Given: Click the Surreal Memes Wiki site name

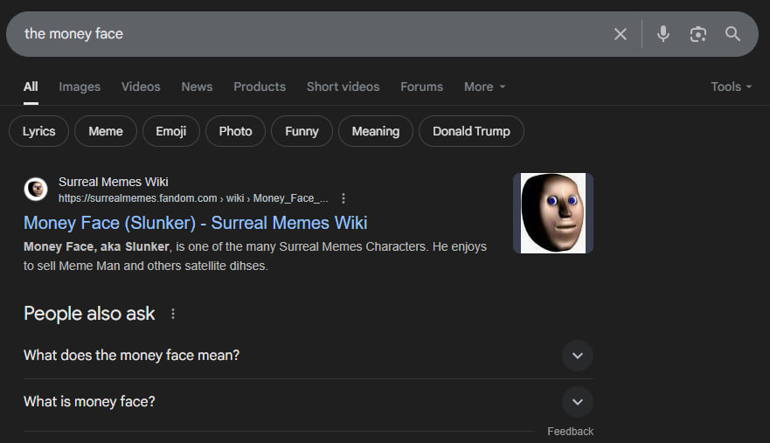Looking at the screenshot, I should pyautogui.click(x=114, y=182).
